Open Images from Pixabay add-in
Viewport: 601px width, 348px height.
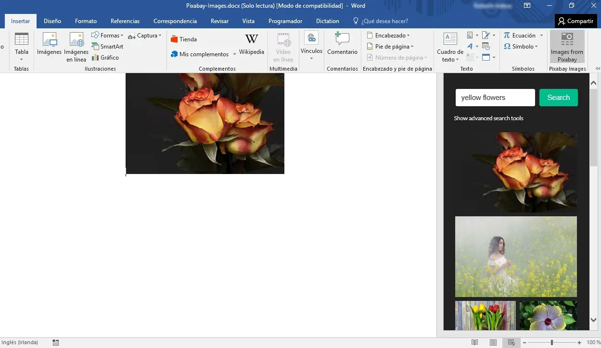(567, 47)
